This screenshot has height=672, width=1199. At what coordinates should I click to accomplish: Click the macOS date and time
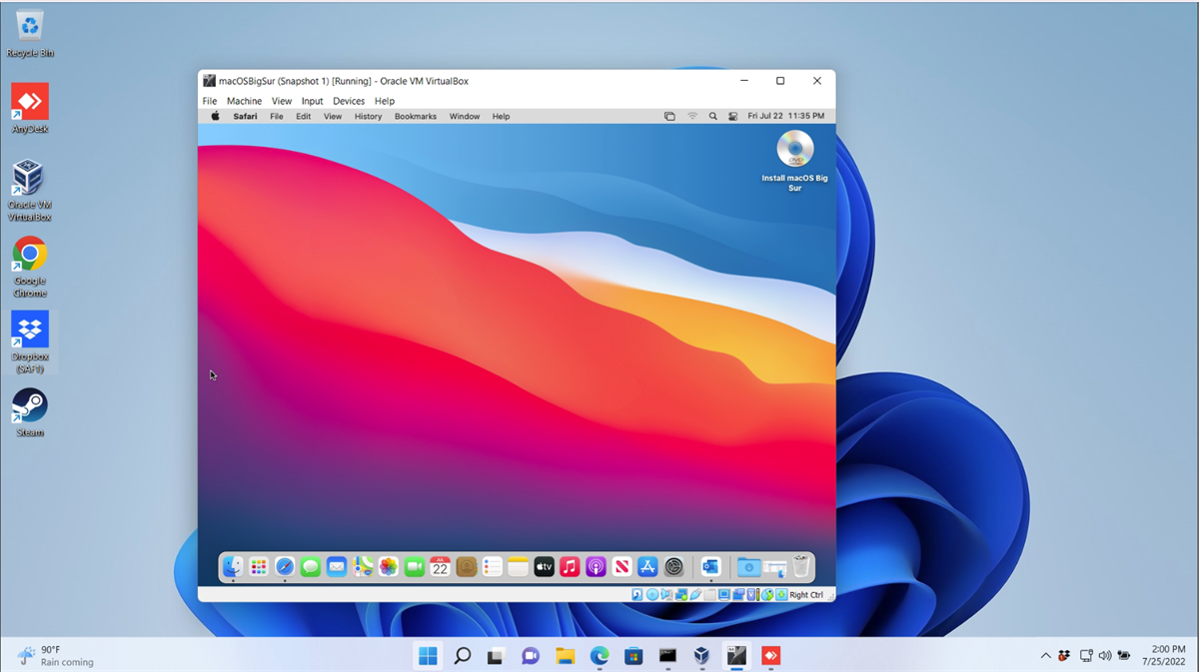(786, 117)
